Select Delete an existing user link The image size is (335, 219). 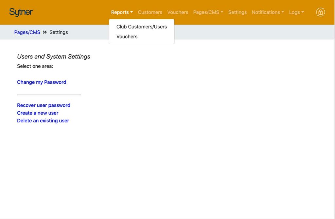pos(43,121)
